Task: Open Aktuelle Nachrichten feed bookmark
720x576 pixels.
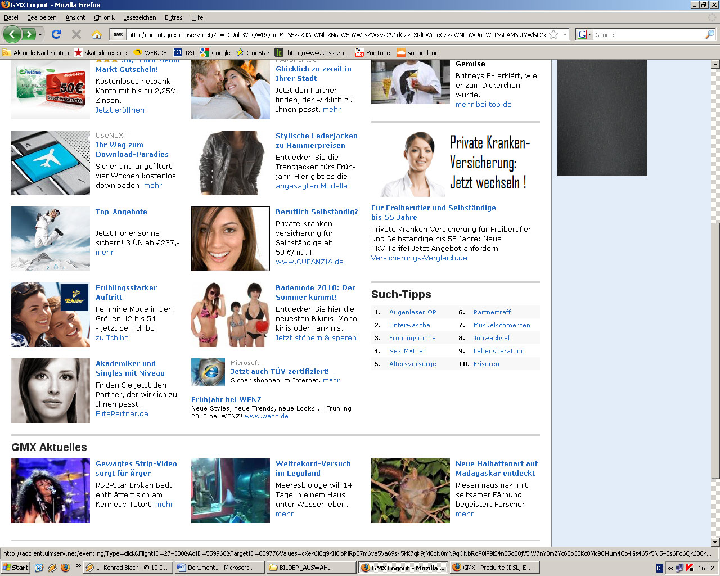Action: point(36,52)
